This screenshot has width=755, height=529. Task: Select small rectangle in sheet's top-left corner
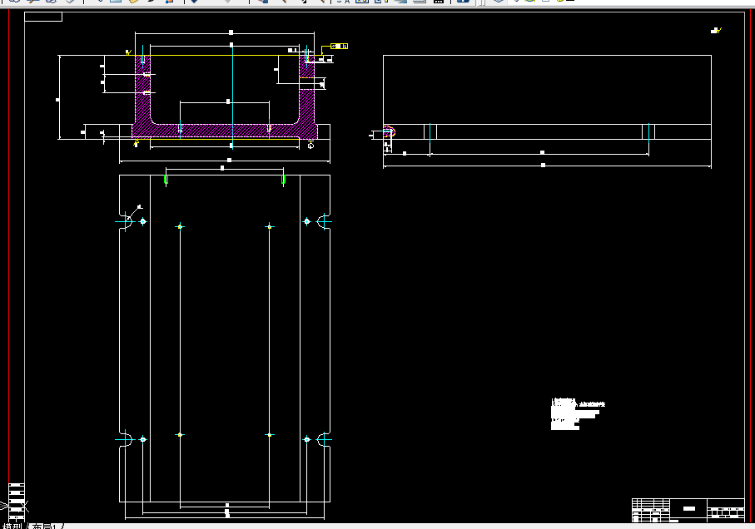coord(43,17)
